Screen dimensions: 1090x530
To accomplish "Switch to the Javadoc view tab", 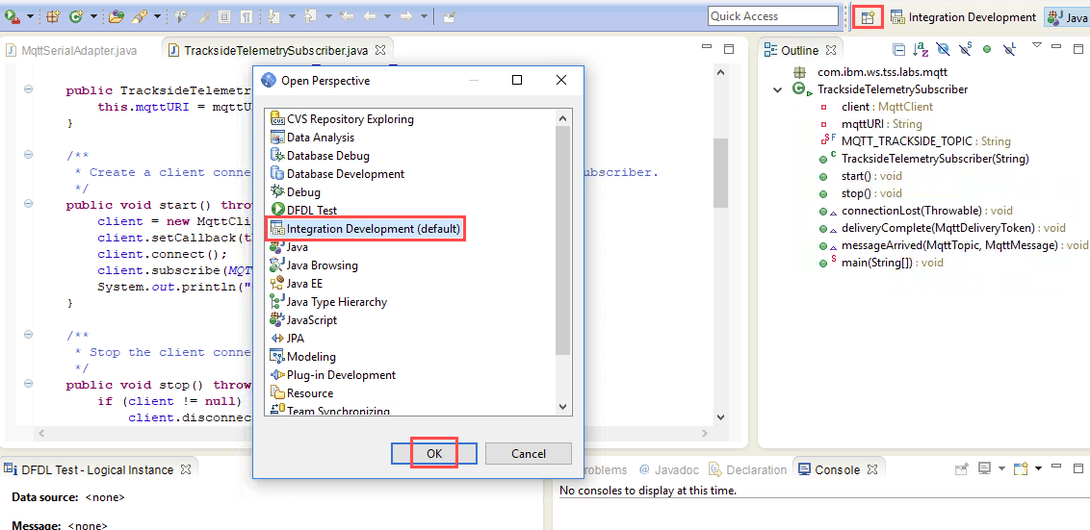I will pos(670,470).
